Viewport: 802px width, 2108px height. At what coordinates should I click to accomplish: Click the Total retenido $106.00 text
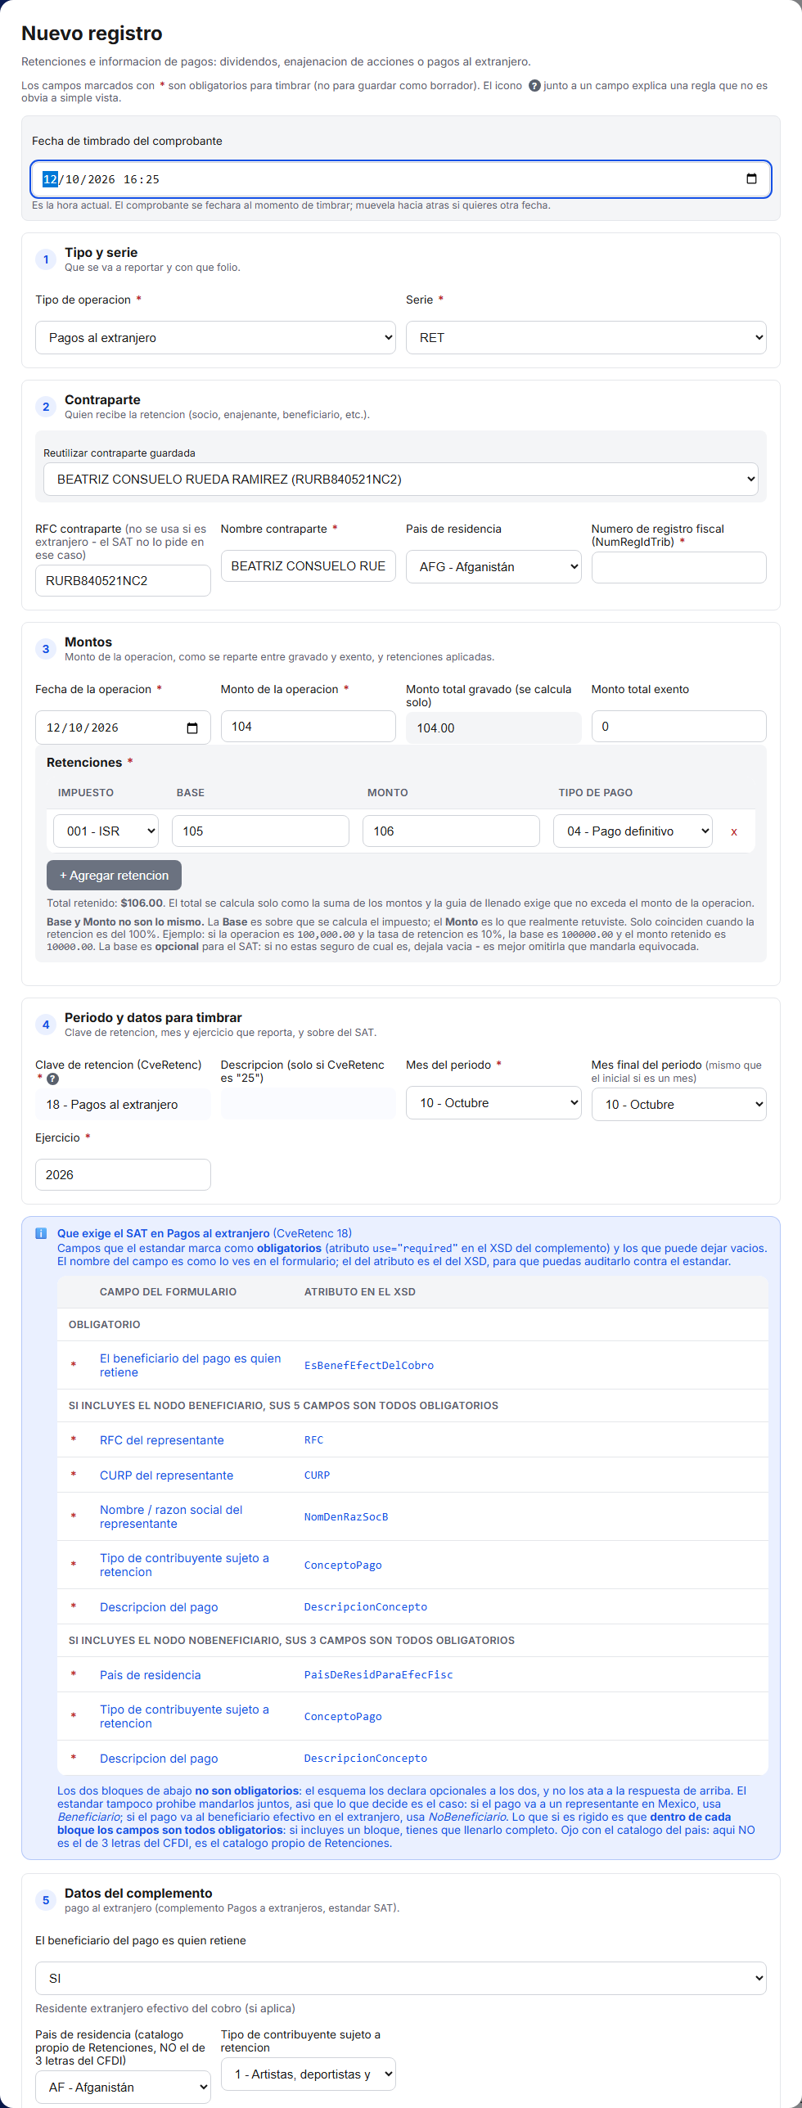(105, 903)
